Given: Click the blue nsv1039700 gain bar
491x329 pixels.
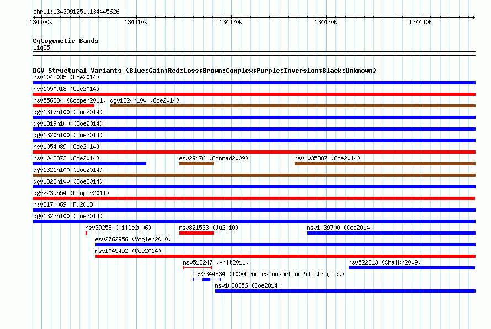Looking at the screenshot, I should tap(392, 233).
